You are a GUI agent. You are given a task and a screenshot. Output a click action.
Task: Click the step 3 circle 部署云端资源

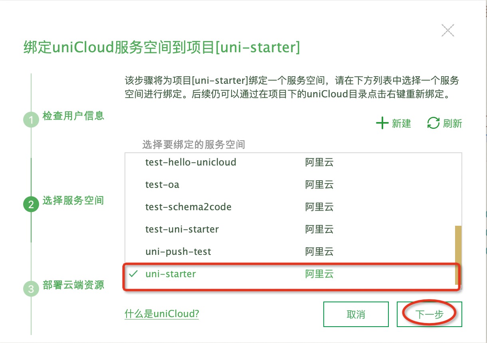click(31, 288)
